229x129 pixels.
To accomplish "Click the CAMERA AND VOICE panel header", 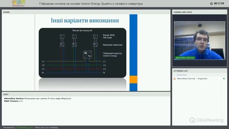I will coord(200,12).
